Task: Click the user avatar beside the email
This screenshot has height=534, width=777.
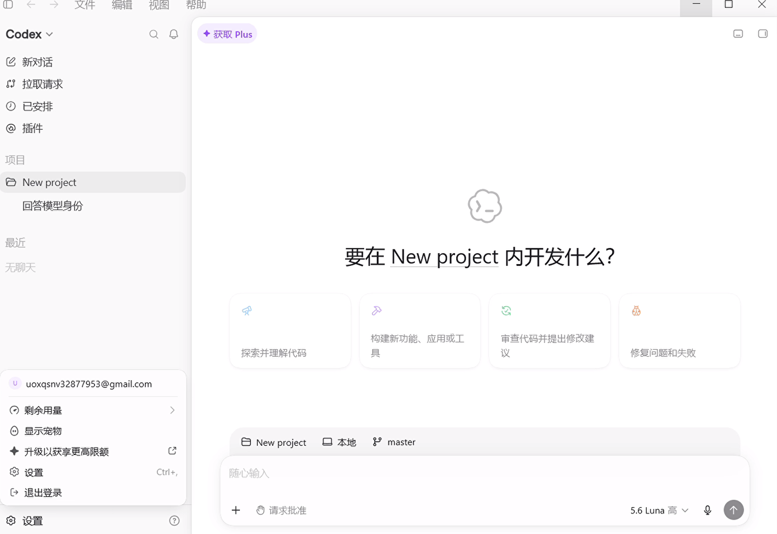Action: click(15, 384)
